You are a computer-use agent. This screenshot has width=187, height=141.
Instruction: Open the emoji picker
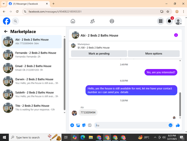(x=171, y=125)
